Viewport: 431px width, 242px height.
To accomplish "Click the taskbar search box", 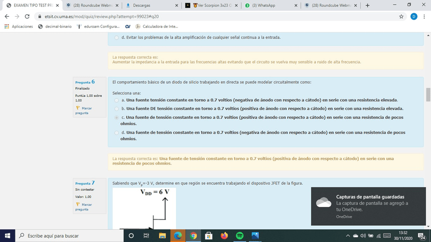I will [69, 236].
